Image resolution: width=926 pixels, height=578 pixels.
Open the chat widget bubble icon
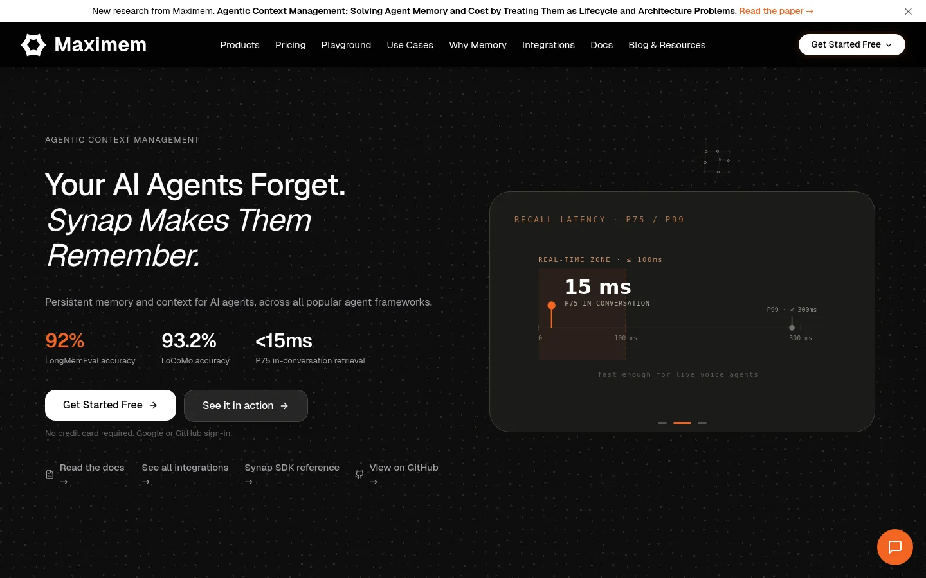click(x=895, y=547)
